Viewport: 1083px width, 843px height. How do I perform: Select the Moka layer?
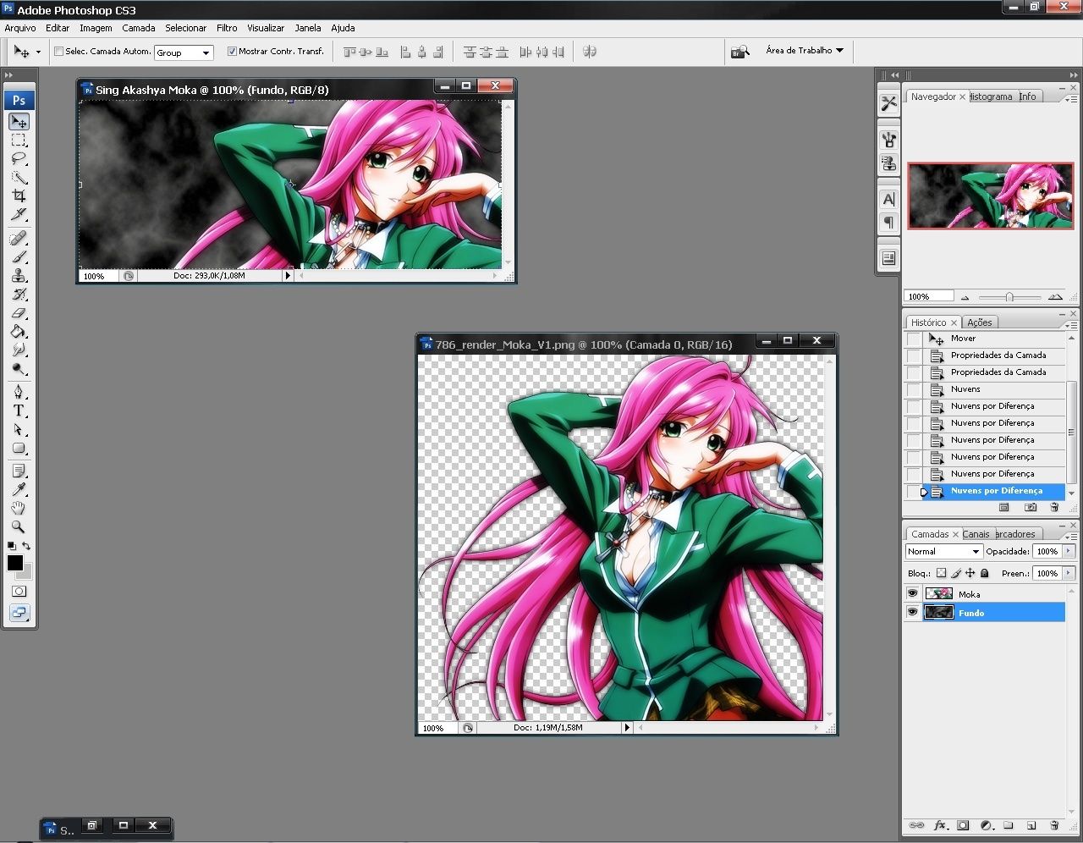coord(994,593)
